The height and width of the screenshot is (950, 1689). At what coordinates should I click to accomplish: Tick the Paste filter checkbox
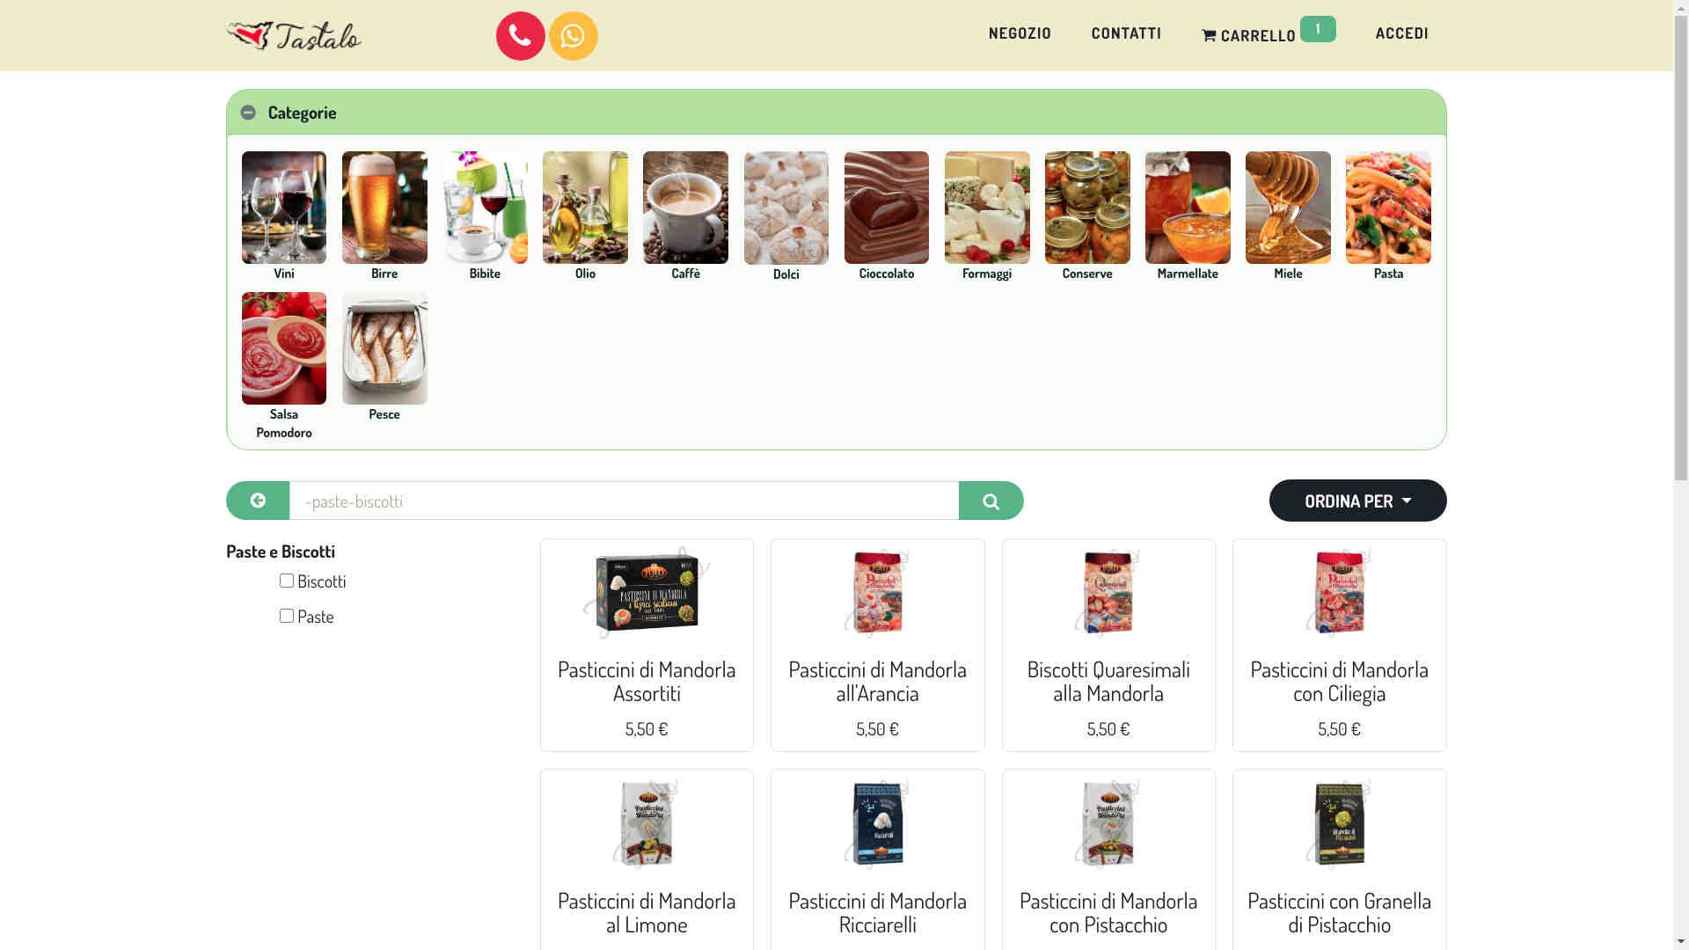[x=287, y=616]
